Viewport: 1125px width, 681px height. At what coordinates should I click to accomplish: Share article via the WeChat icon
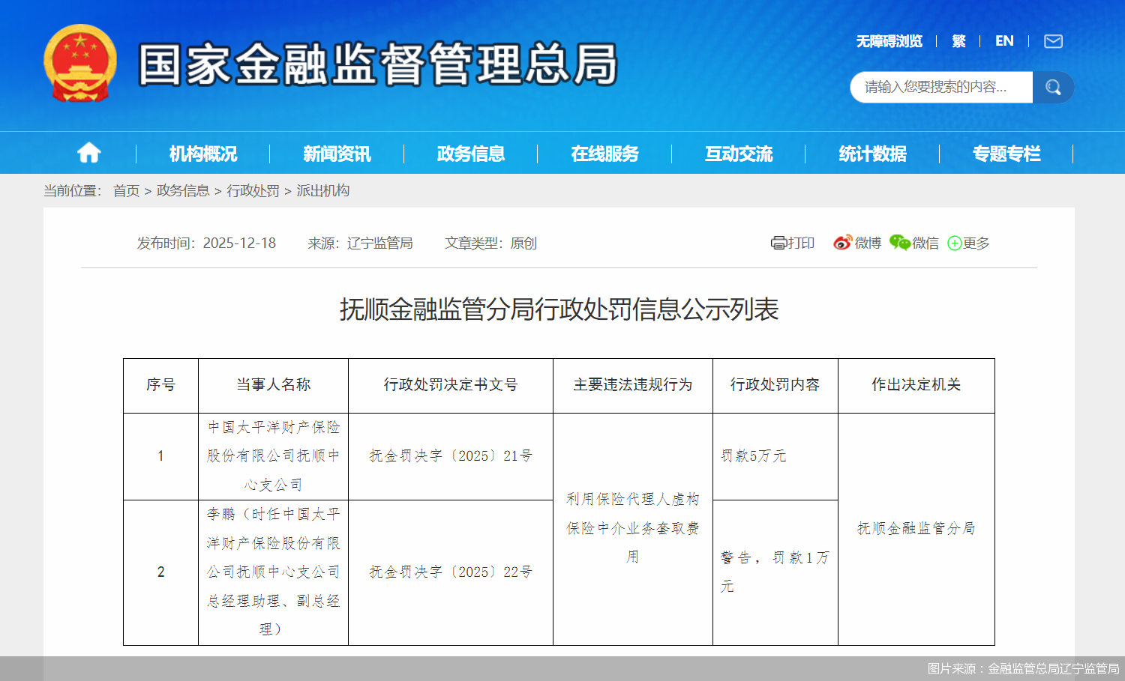tap(899, 243)
